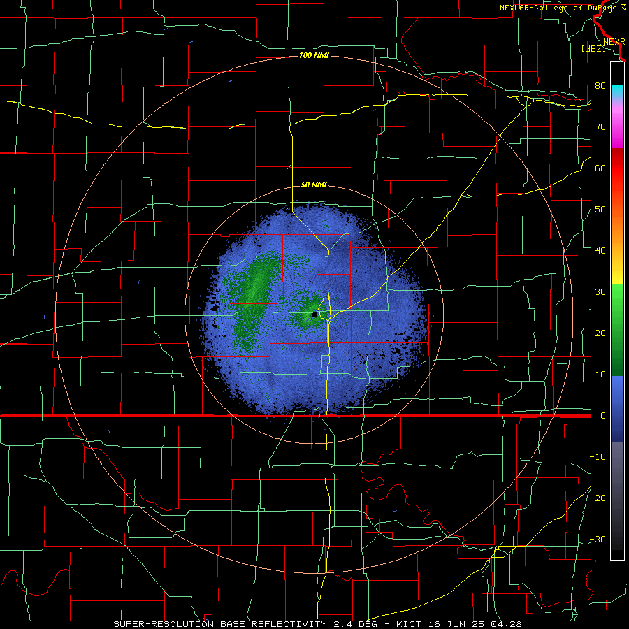The height and width of the screenshot is (629, 629).
Task: Click the 80 value on the dBZ scale
Action: (x=600, y=85)
